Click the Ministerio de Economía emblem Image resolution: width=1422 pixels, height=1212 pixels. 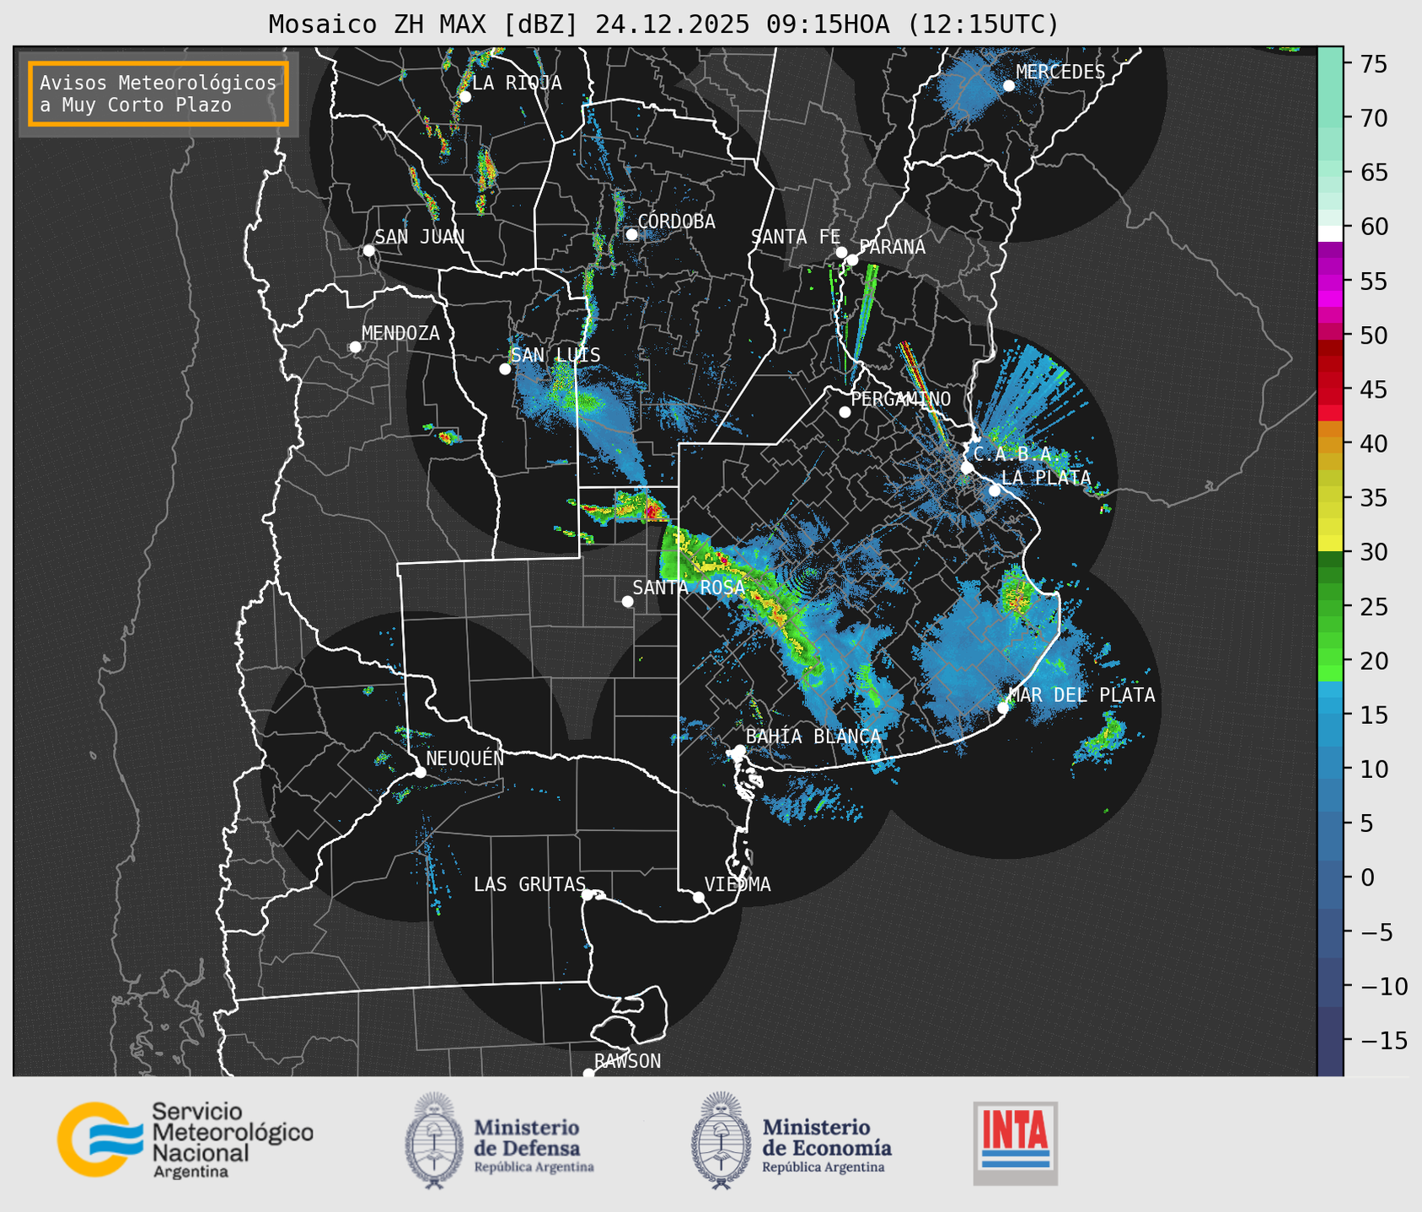click(x=720, y=1140)
